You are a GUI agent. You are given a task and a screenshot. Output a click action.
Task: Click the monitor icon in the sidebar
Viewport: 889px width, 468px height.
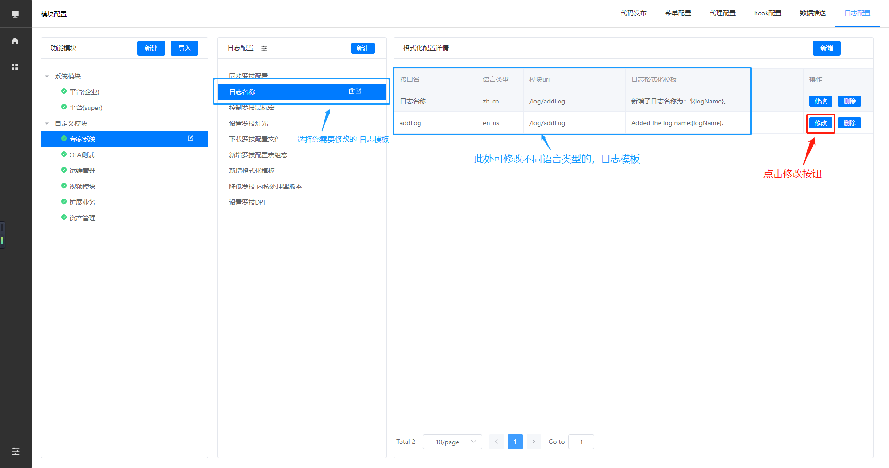15,14
